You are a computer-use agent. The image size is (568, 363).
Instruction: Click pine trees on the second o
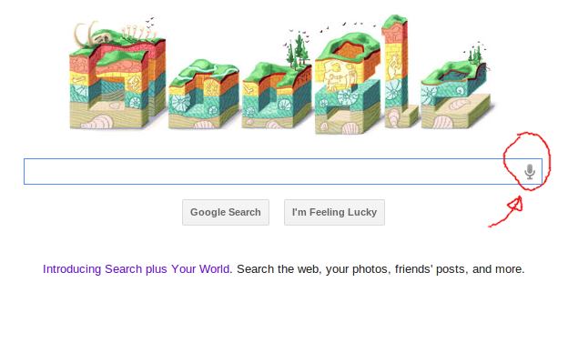pos(297,51)
